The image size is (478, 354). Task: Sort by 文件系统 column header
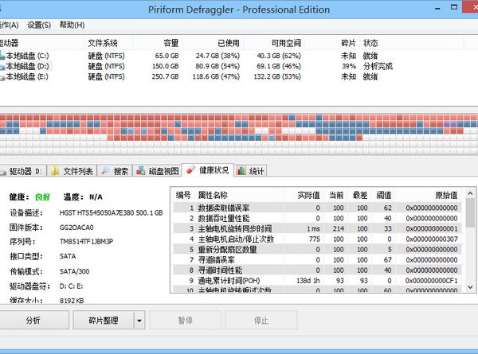pyautogui.click(x=103, y=42)
